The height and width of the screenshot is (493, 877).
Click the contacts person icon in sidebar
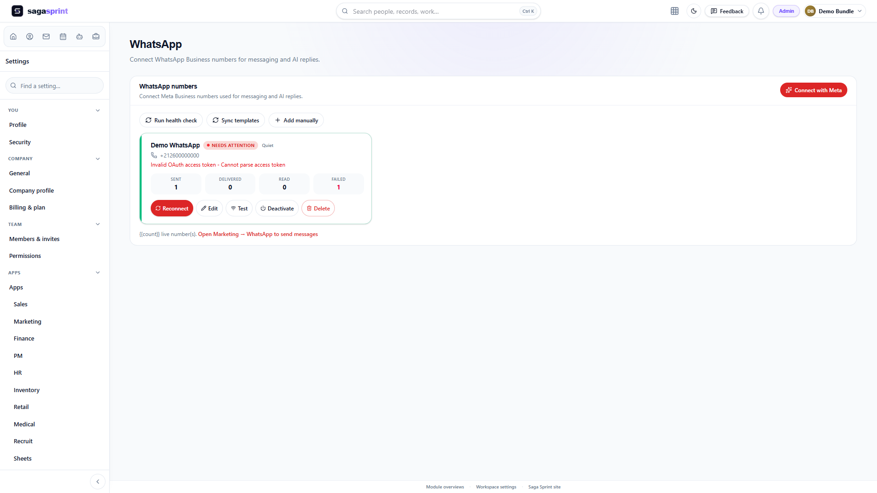(x=30, y=37)
